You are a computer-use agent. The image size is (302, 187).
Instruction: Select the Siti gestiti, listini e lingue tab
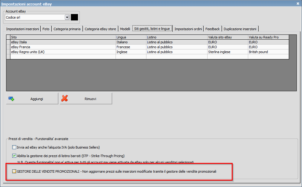(x=152, y=29)
